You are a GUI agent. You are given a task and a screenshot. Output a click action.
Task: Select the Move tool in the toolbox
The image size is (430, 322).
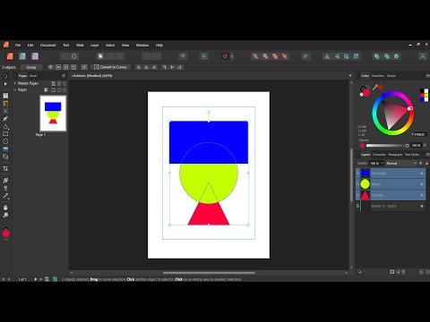point(5,76)
